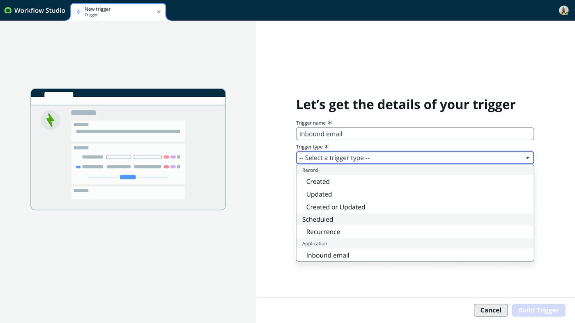The height and width of the screenshot is (323, 575).
Task: Click the Workflow Studio logo icon
Action: (x=8, y=11)
